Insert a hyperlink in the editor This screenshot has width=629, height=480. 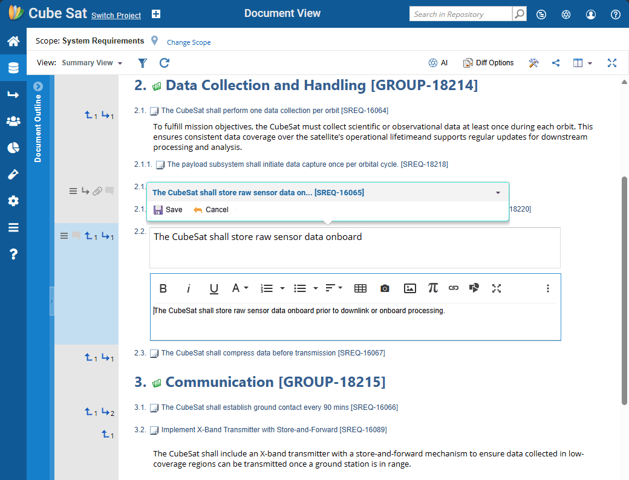tap(454, 288)
